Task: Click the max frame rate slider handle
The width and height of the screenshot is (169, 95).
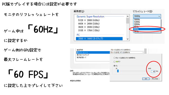Action: click(x=118, y=71)
